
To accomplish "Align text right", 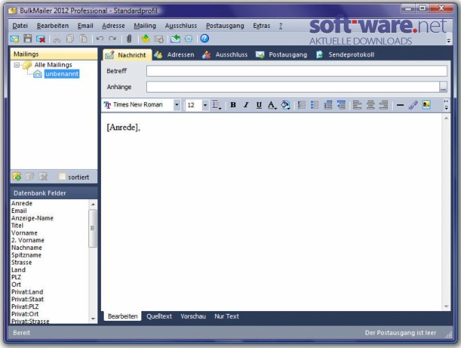I will [x=384, y=105].
